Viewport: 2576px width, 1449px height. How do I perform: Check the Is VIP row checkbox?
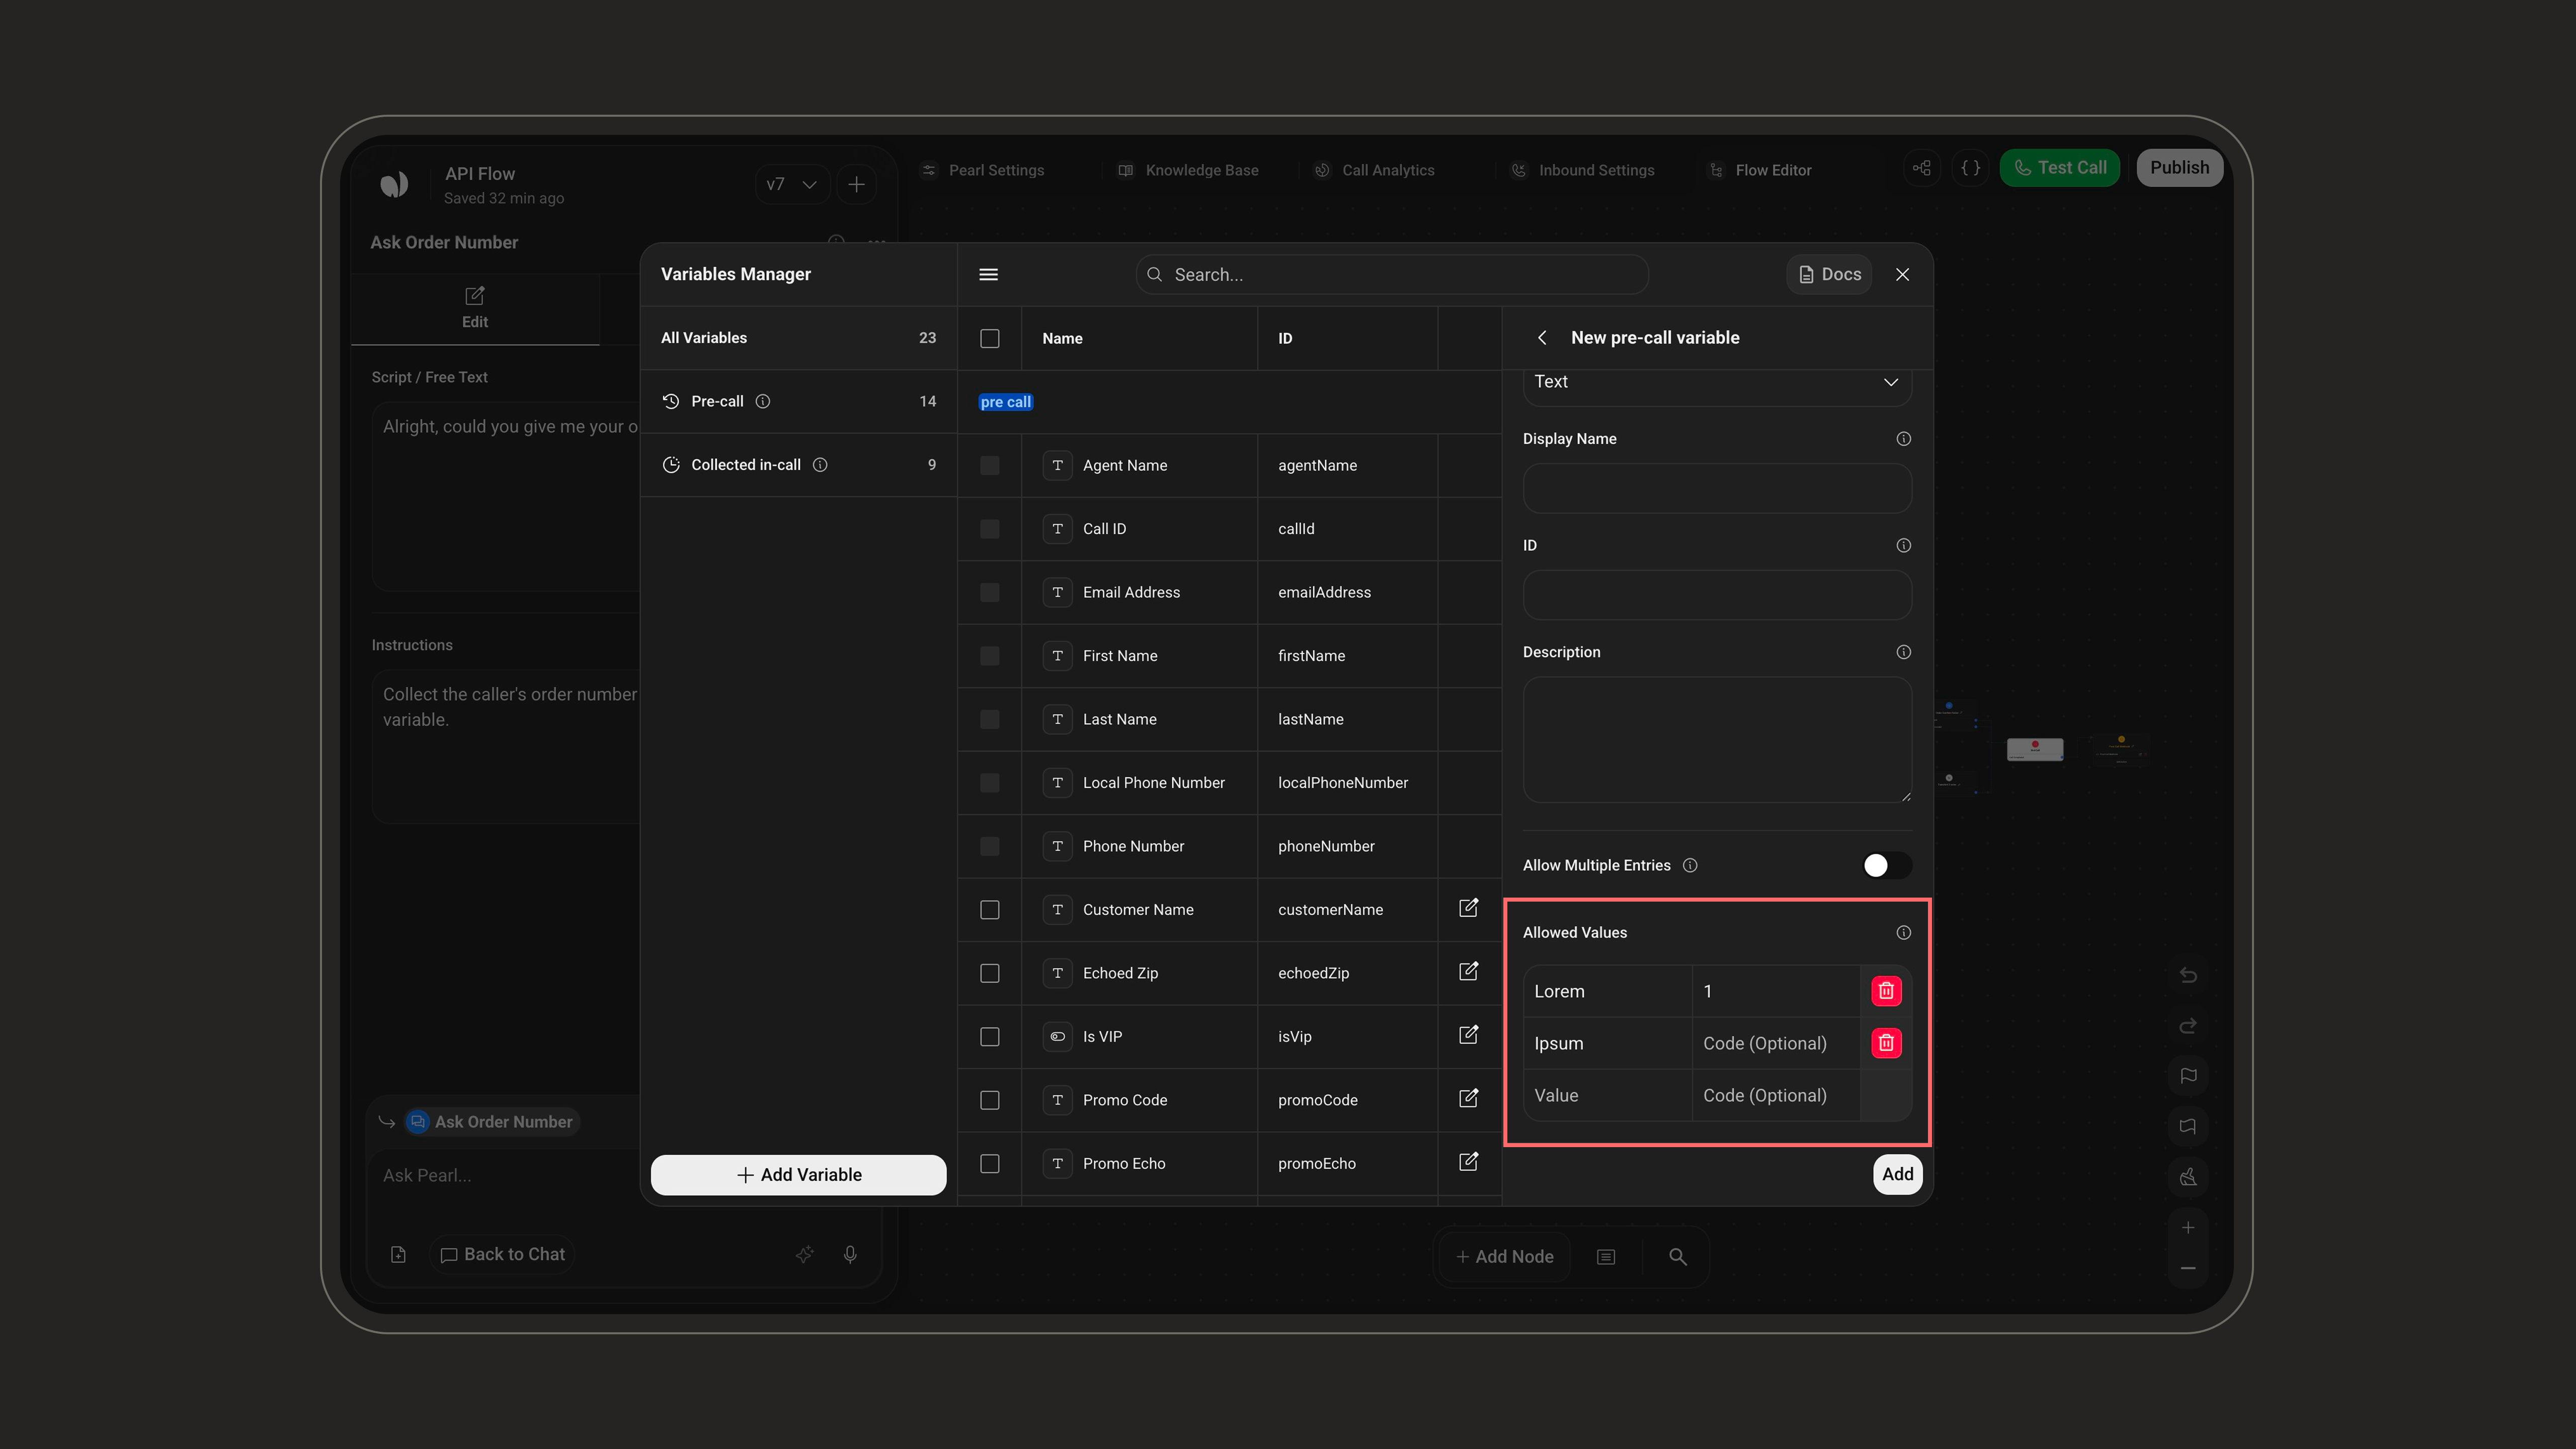click(989, 1037)
